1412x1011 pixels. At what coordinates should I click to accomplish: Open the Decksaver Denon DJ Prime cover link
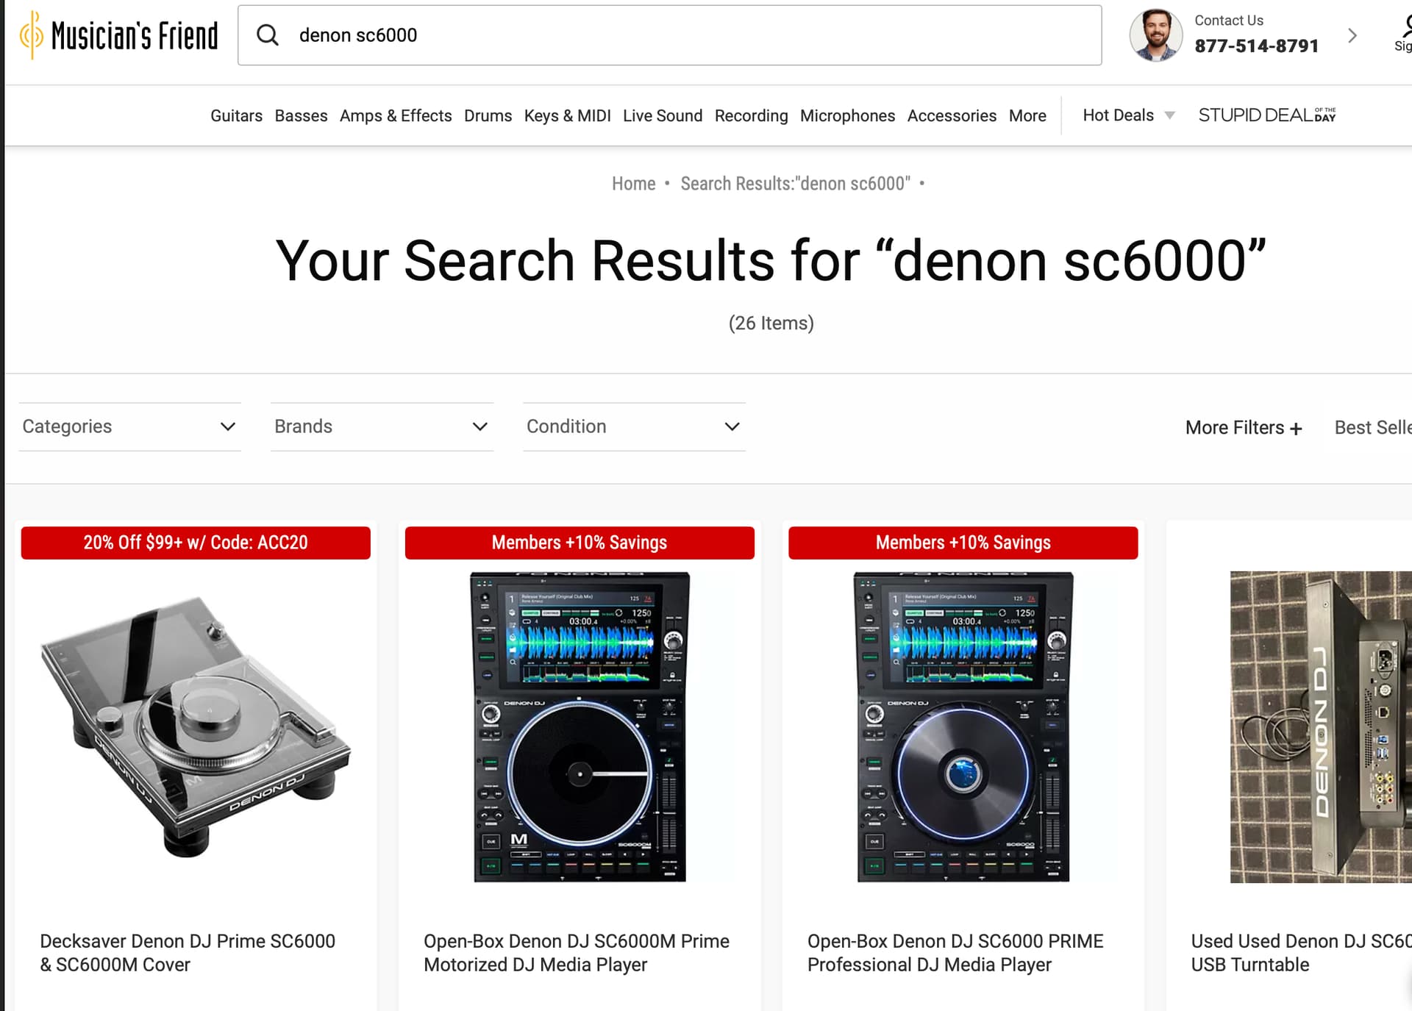(x=188, y=953)
